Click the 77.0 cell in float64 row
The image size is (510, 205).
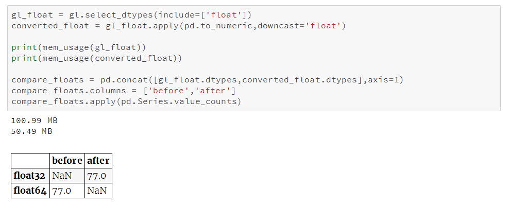tap(67, 191)
